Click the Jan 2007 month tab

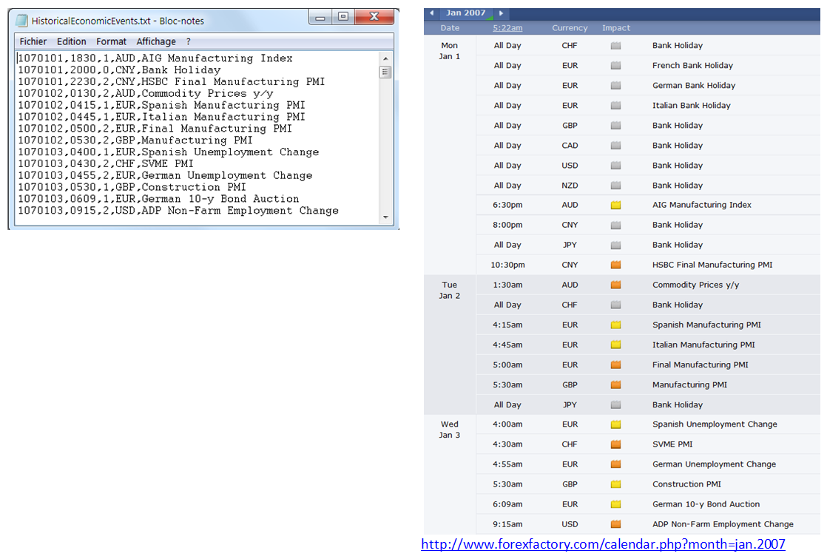[466, 13]
